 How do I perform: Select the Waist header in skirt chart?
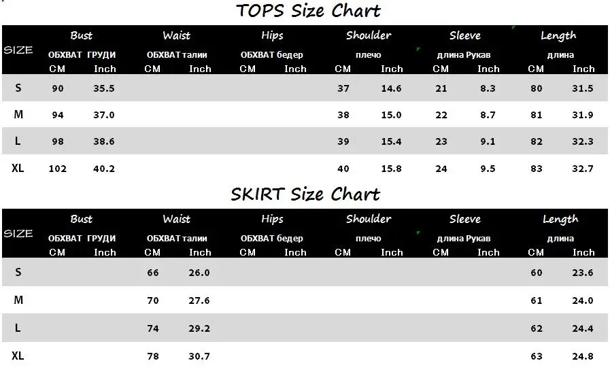[177, 219]
